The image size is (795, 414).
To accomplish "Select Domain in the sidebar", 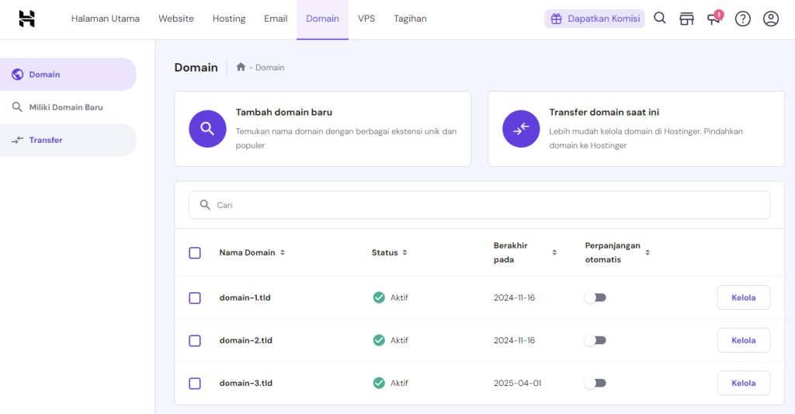I will coord(68,75).
